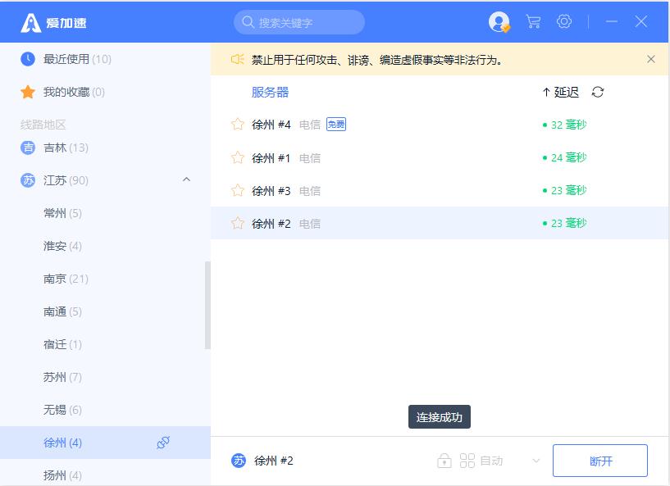The width and height of the screenshot is (670, 486).
Task: Open the 自动 mode dropdown arrow
Action: click(x=536, y=461)
